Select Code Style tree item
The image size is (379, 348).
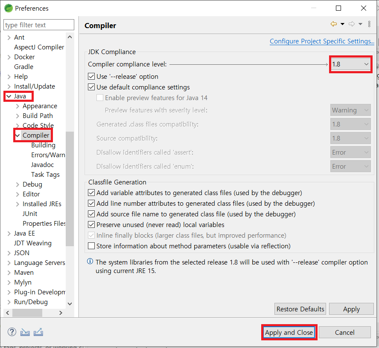(x=38, y=125)
